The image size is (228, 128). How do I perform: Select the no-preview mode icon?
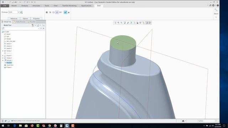(x=50, y=12)
